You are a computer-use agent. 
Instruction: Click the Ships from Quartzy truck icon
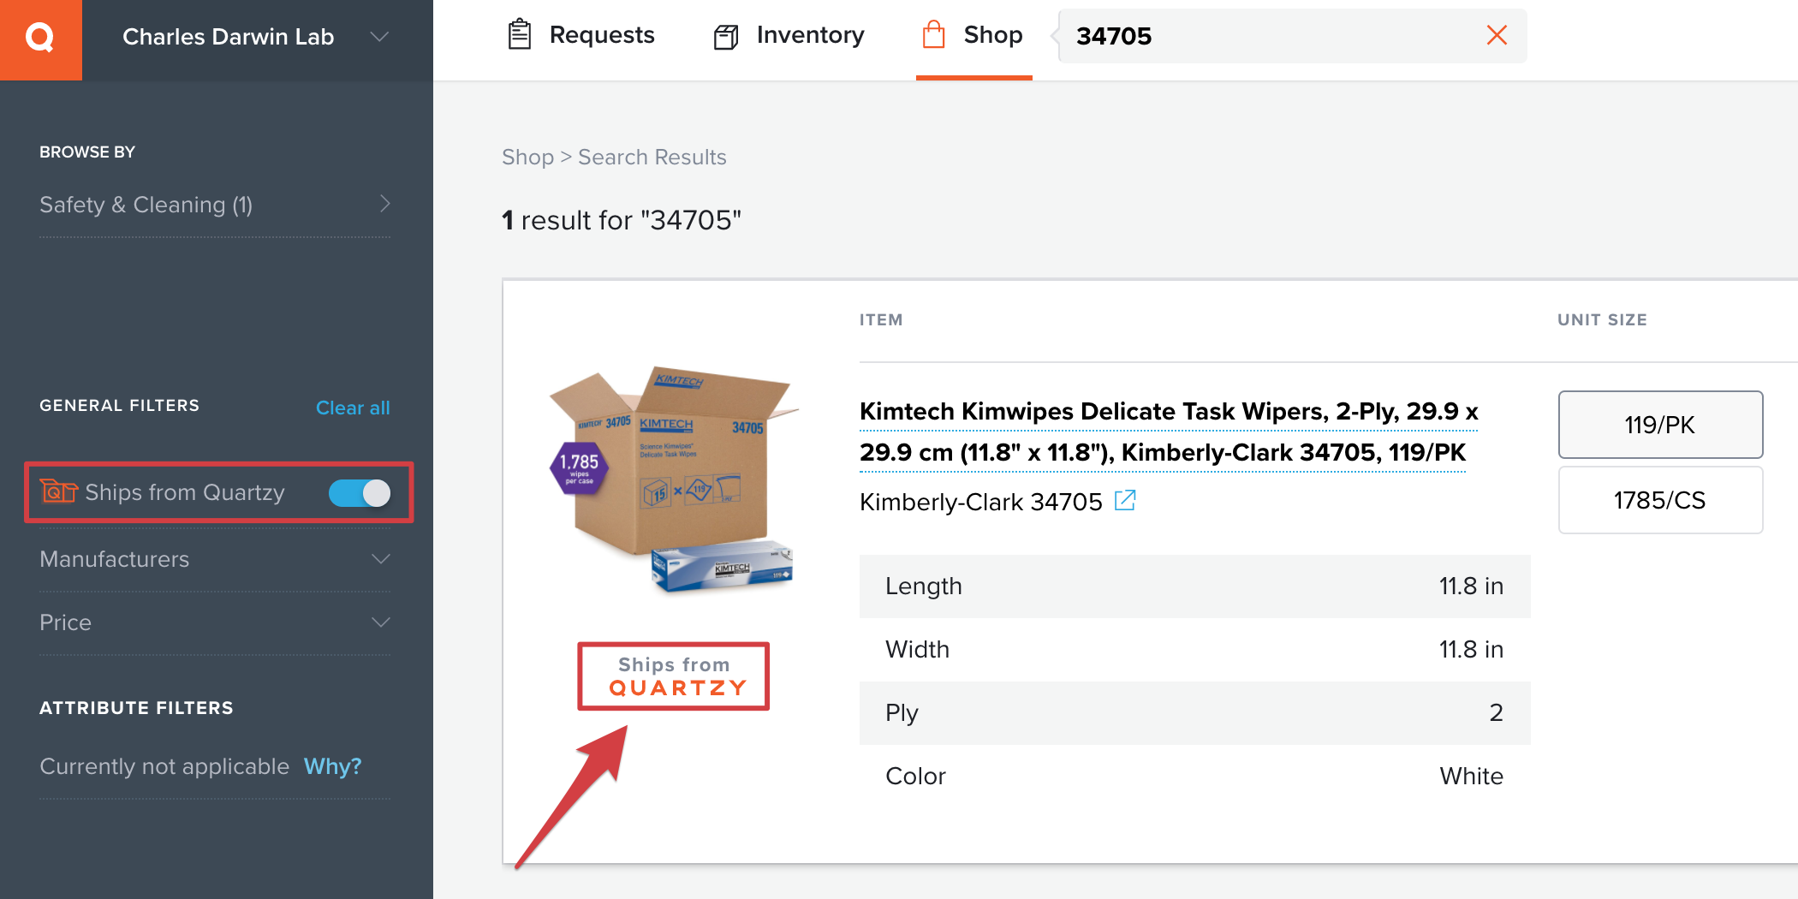point(59,491)
